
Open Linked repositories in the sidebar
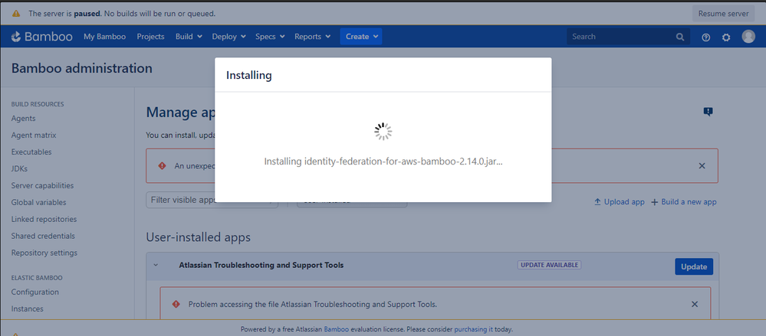point(44,220)
